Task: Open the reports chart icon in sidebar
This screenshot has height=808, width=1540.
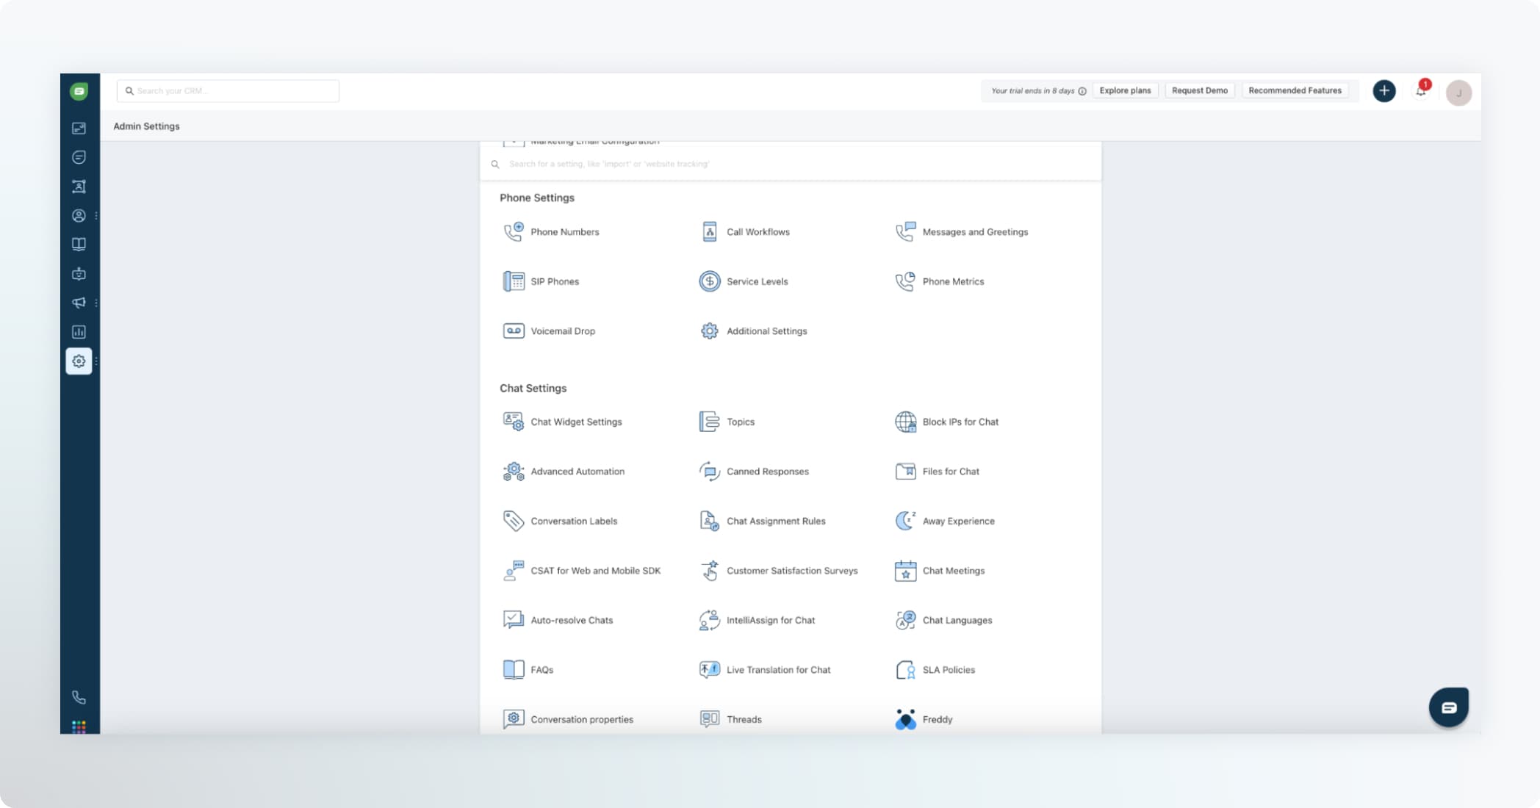Action: tap(79, 332)
